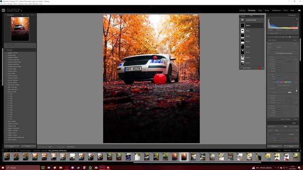Viewport: 303px width, 170px height.
Task: Collapse the Presence section of mask adjustments
Action: click(x=269, y=95)
